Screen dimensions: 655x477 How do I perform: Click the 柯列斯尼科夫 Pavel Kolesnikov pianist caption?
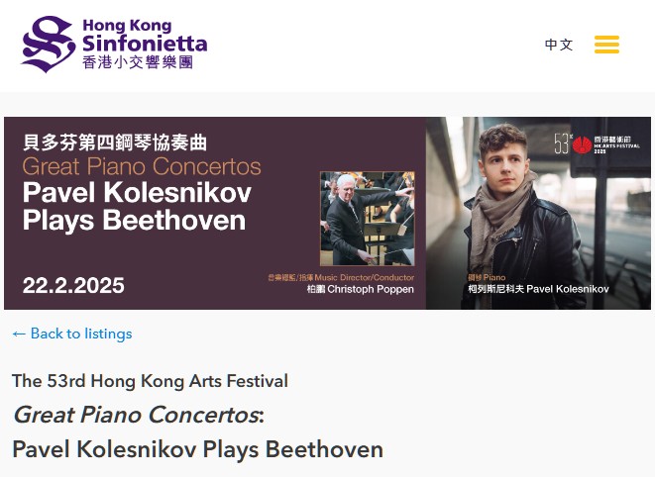click(538, 290)
